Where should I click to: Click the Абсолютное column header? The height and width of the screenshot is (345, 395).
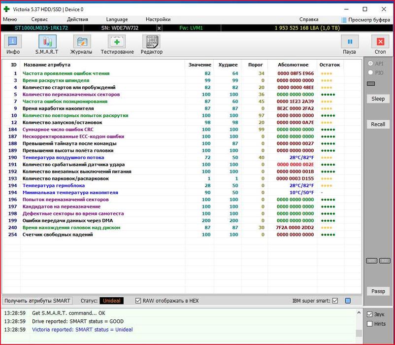point(293,65)
